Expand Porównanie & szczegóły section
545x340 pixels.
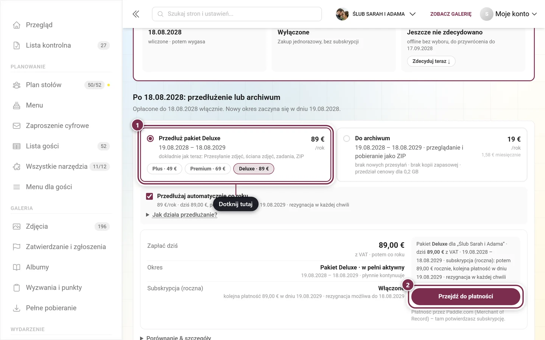pos(176,338)
